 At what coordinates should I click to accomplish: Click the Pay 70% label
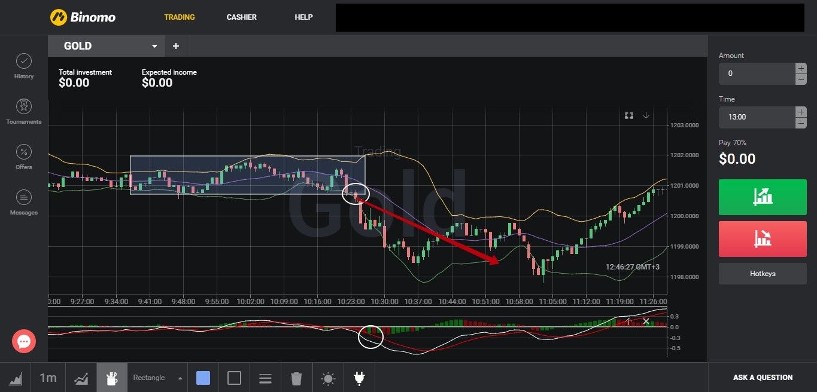pos(733,143)
